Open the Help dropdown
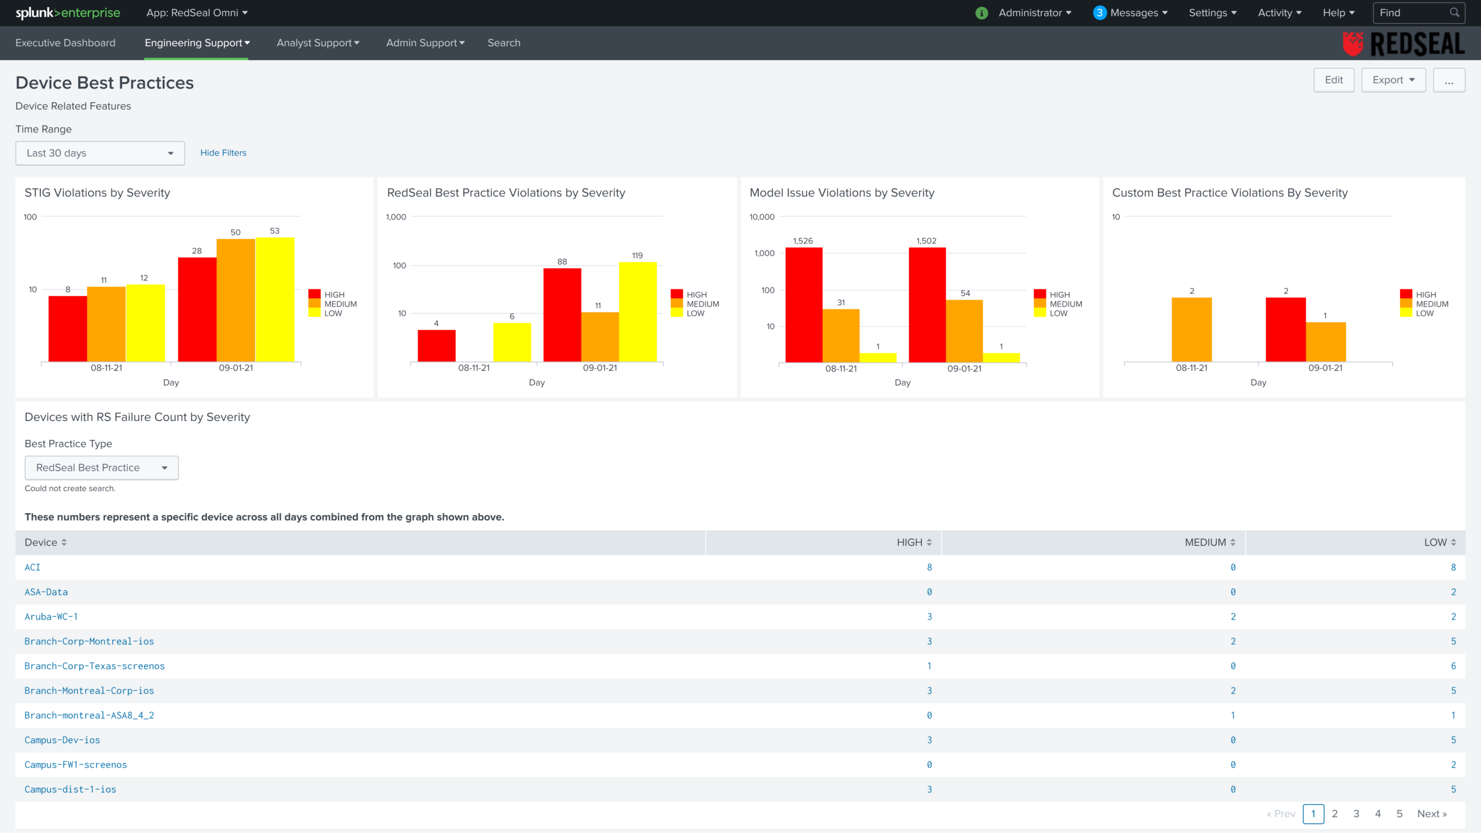The height and width of the screenshot is (833, 1481). click(x=1339, y=13)
